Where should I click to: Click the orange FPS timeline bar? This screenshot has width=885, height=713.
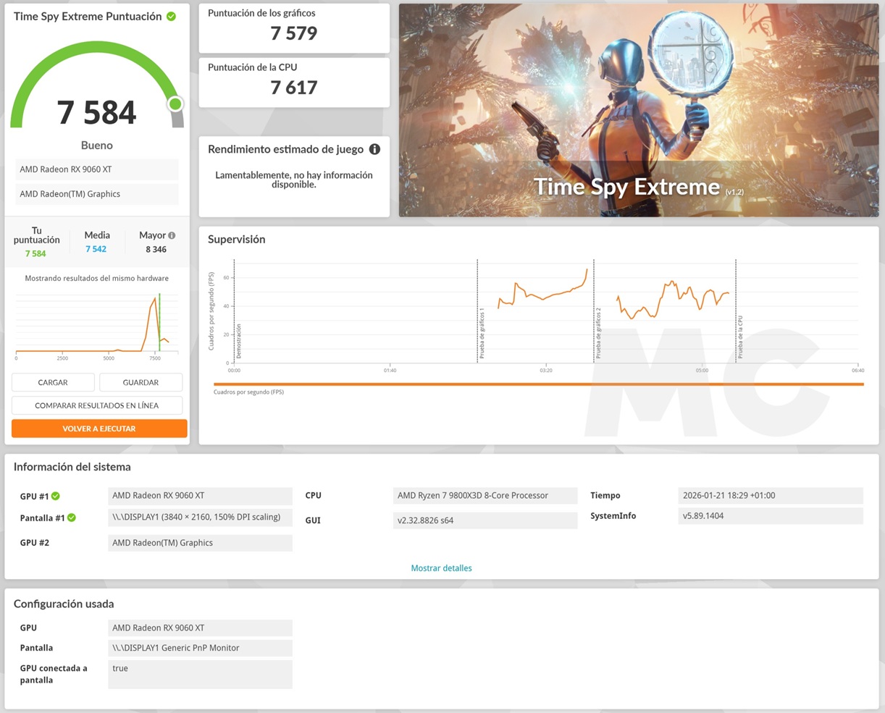pyautogui.click(x=538, y=384)
